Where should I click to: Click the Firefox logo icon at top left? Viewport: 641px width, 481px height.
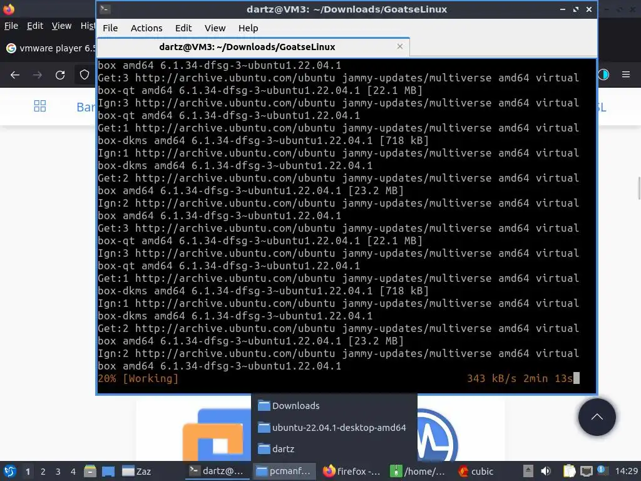[x=8, y=9]
